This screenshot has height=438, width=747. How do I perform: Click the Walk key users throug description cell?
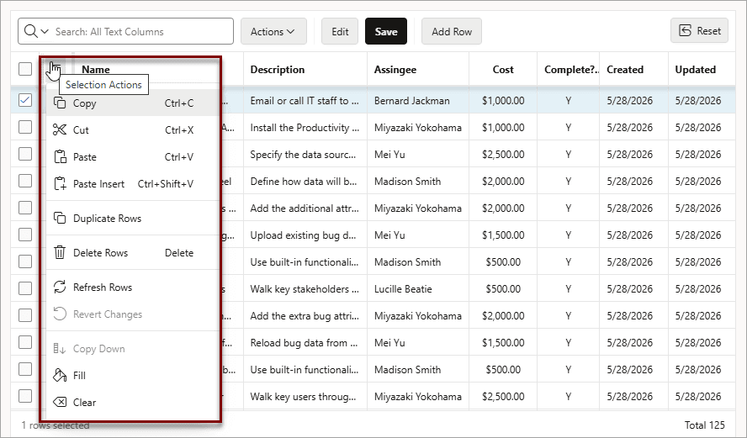point(305,397)
